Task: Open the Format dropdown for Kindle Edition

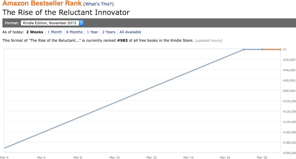Action: [x=52, y=23]
